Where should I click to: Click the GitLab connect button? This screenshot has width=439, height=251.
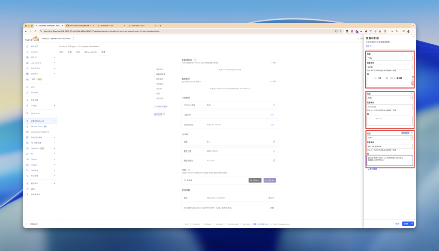[270, 180]
